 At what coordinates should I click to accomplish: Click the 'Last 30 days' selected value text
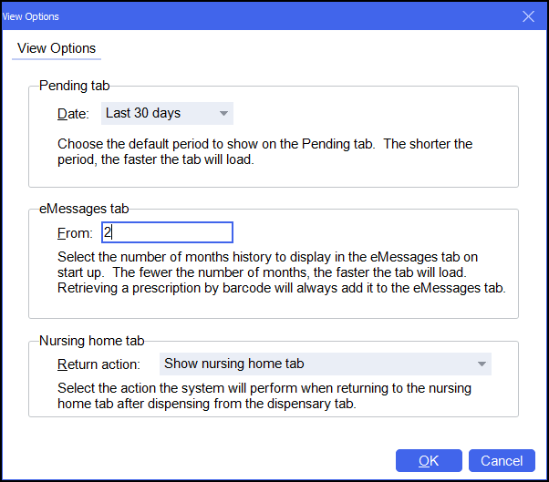143,113
